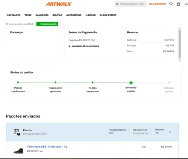Click the Enviando pedido status circle

(131, 83)
